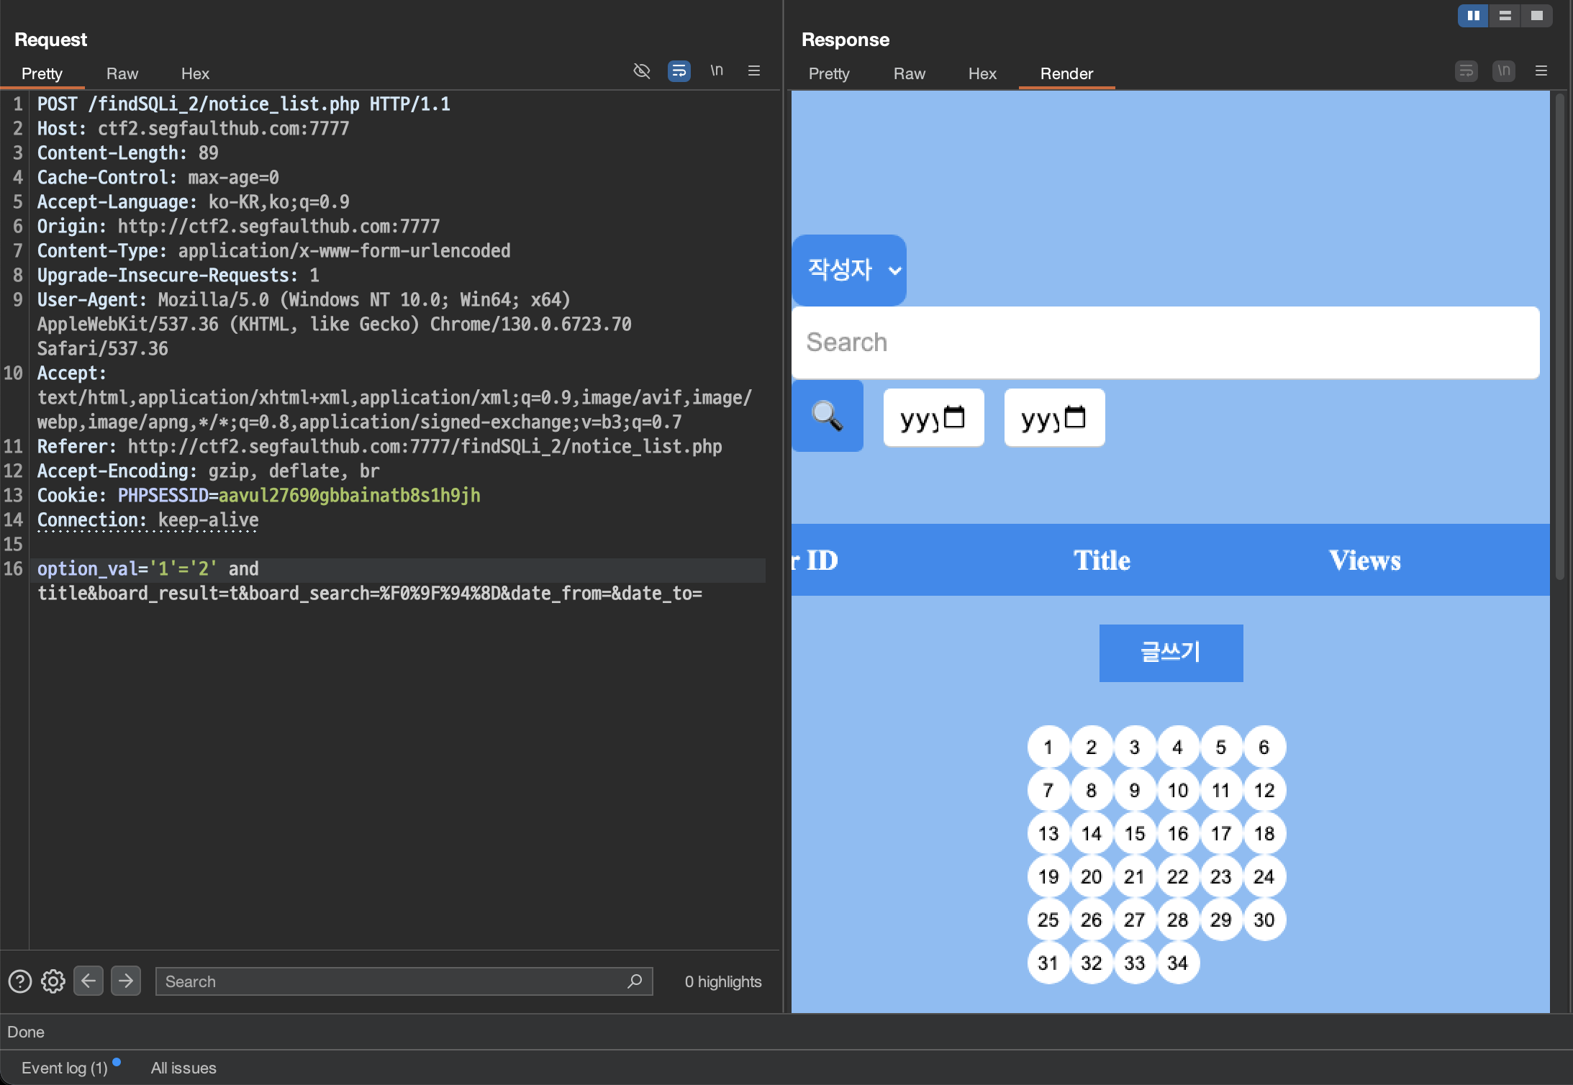Screen dimensions: 1573x1085
Task: Toggle hide non-printable characters eye icon in Request
Action: point(641,71)
